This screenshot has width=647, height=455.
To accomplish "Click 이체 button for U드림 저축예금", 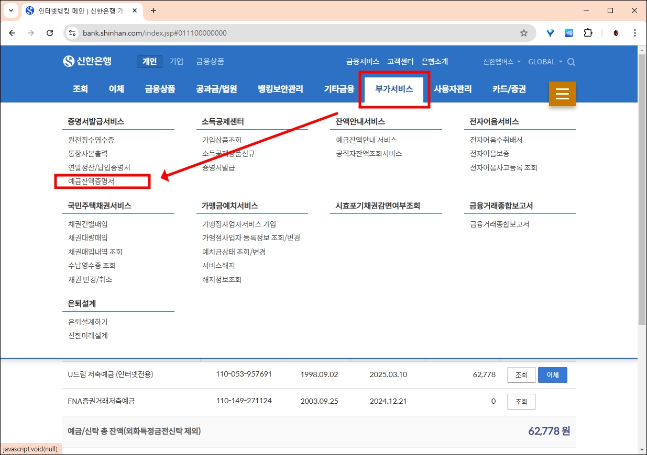I will 553,375.
